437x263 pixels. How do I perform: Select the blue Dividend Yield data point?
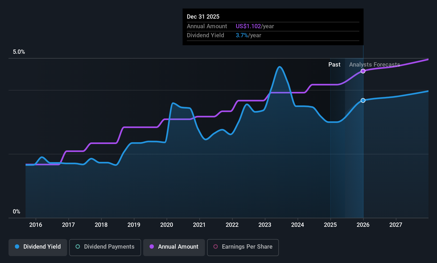click(x=363, y=100)
